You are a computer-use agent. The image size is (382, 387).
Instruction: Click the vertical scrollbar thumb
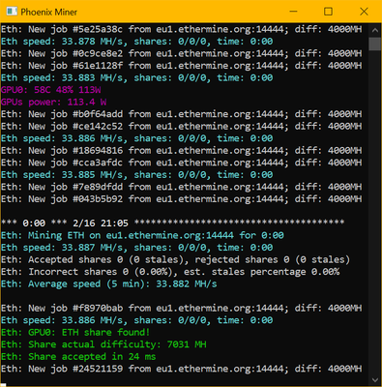(375, 44)
